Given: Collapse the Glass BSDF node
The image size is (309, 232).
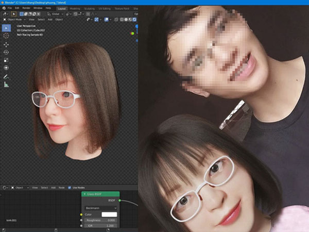Looking at the screenshot, I should click(84, 194).
